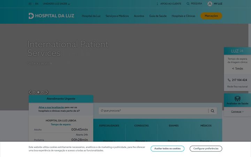
Task: Select the second carousel dot
Action: [38, 92]
